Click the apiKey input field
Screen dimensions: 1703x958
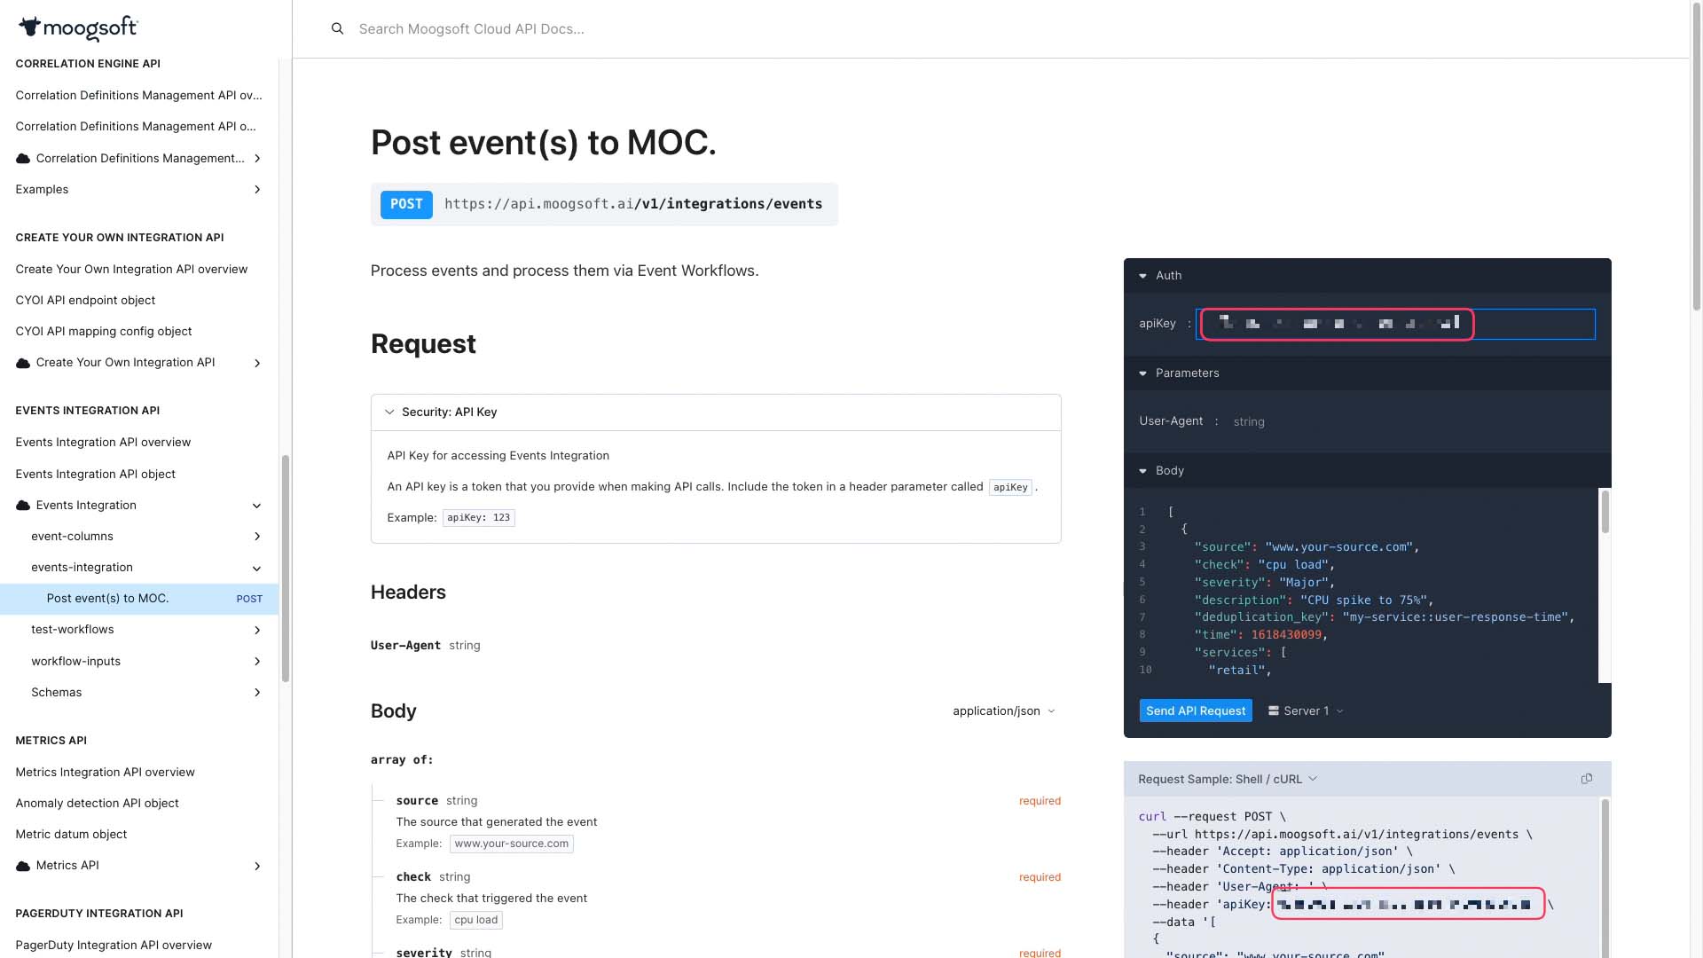click(x=1395, y=324)
